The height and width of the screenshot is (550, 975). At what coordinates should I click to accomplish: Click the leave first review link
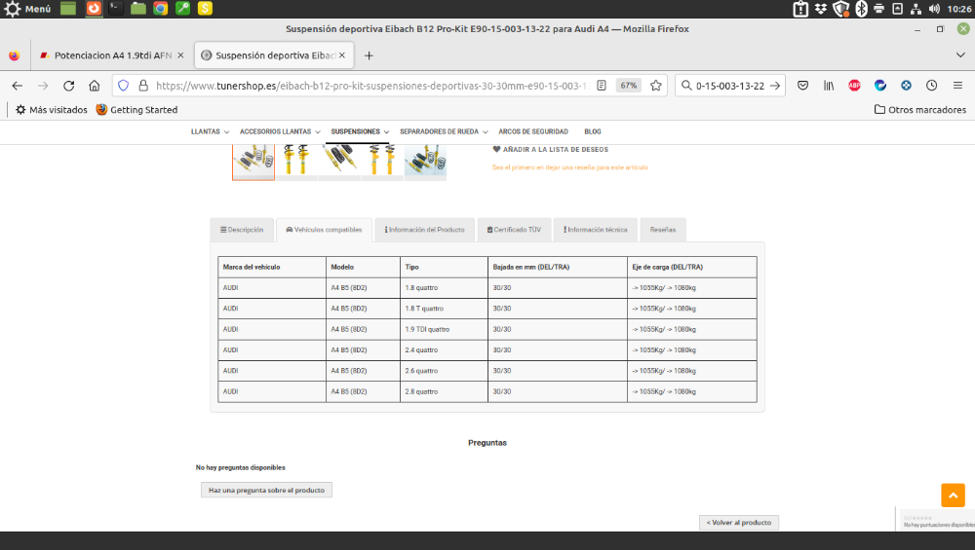click(569, 167)
